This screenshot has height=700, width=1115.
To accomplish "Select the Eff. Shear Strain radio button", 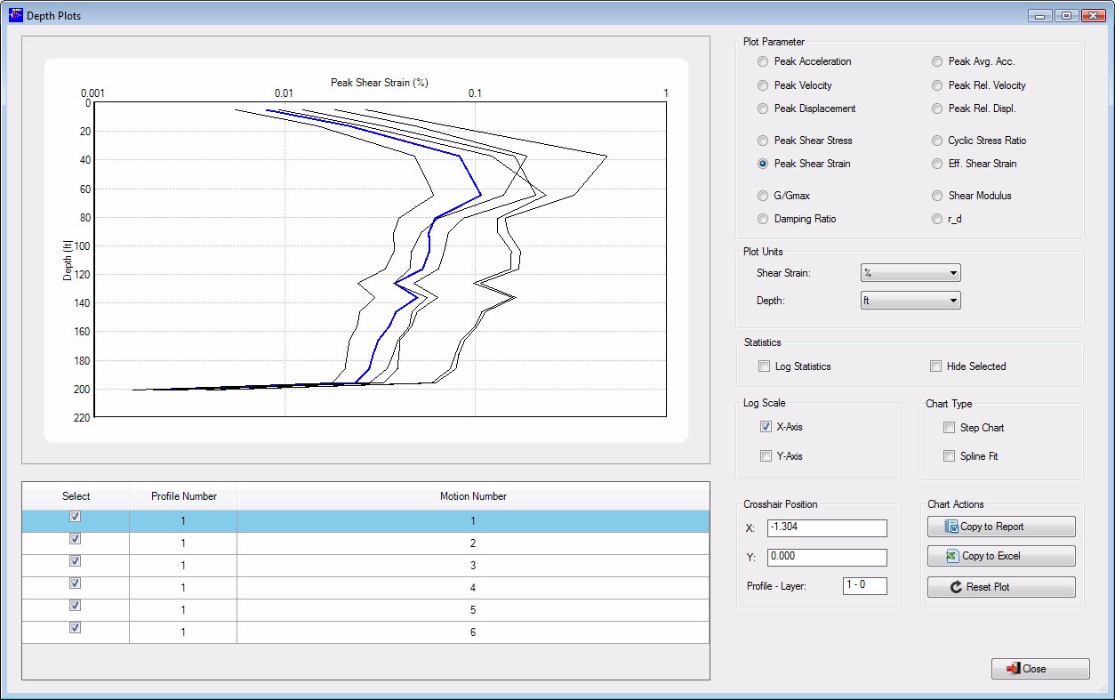I will [937, 164].
